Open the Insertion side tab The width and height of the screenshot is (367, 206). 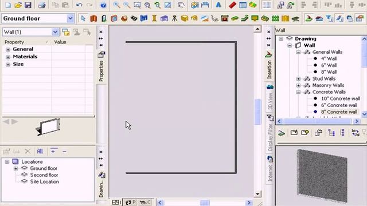pyautogui.click(x=269, y=65)
